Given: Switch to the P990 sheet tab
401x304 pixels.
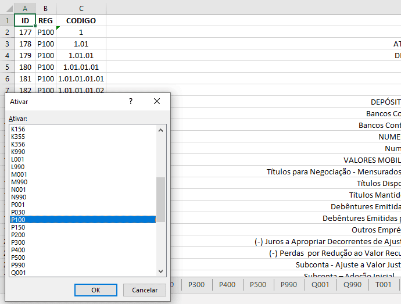Looking at the screenshot, I should point(289,285).
